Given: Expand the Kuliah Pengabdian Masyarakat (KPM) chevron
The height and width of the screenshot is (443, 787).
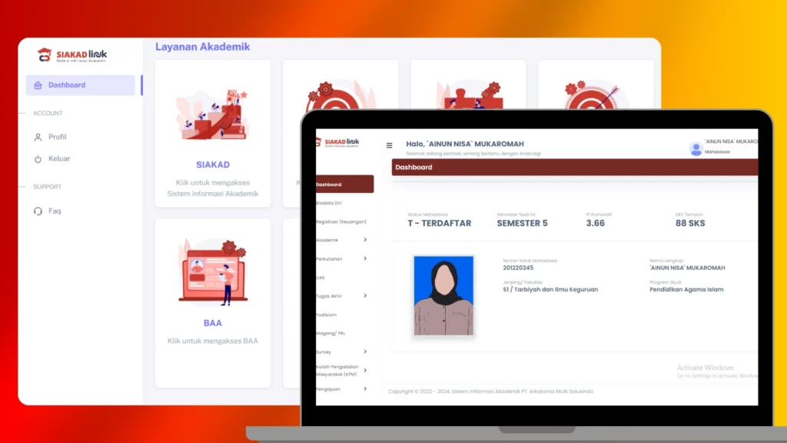Looking at the screenshot, I should [365, 370].
